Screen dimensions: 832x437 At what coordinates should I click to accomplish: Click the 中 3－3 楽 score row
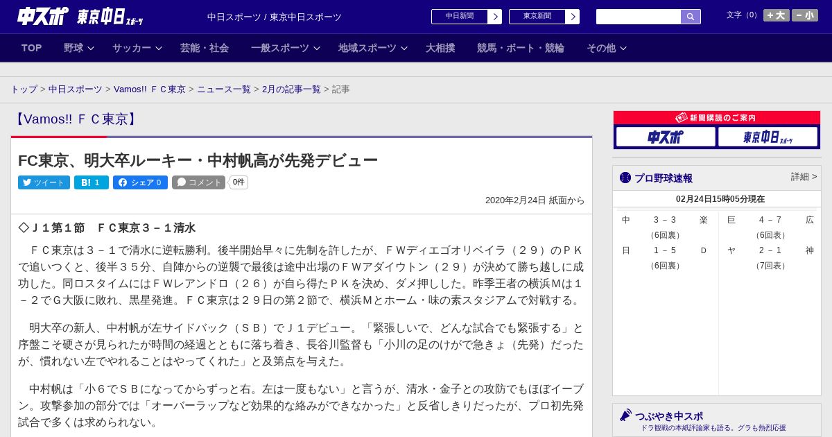coord(665,220)
